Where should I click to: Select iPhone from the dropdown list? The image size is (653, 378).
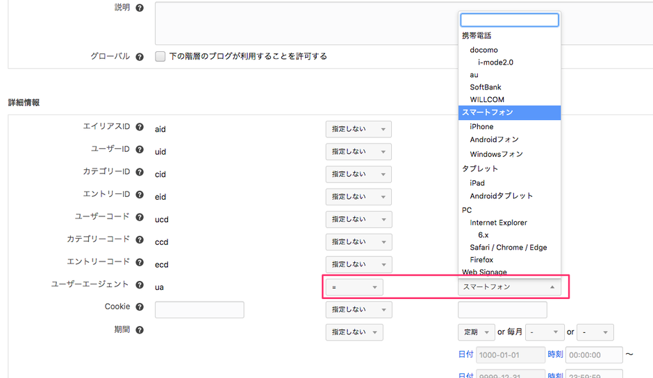pyautogui.click(x=481, y=126)
